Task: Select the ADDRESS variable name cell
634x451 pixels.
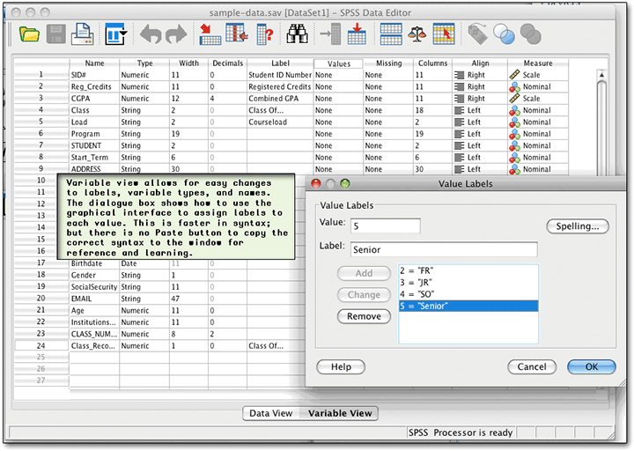Action: [94, 169]
